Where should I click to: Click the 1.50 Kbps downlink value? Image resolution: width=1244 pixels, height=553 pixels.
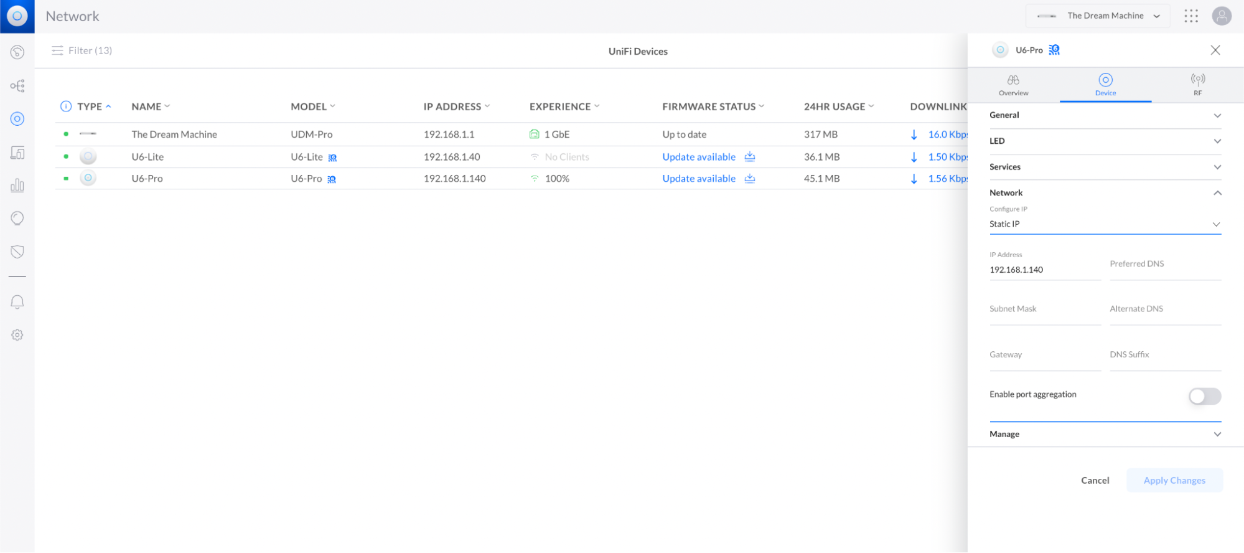947,157
